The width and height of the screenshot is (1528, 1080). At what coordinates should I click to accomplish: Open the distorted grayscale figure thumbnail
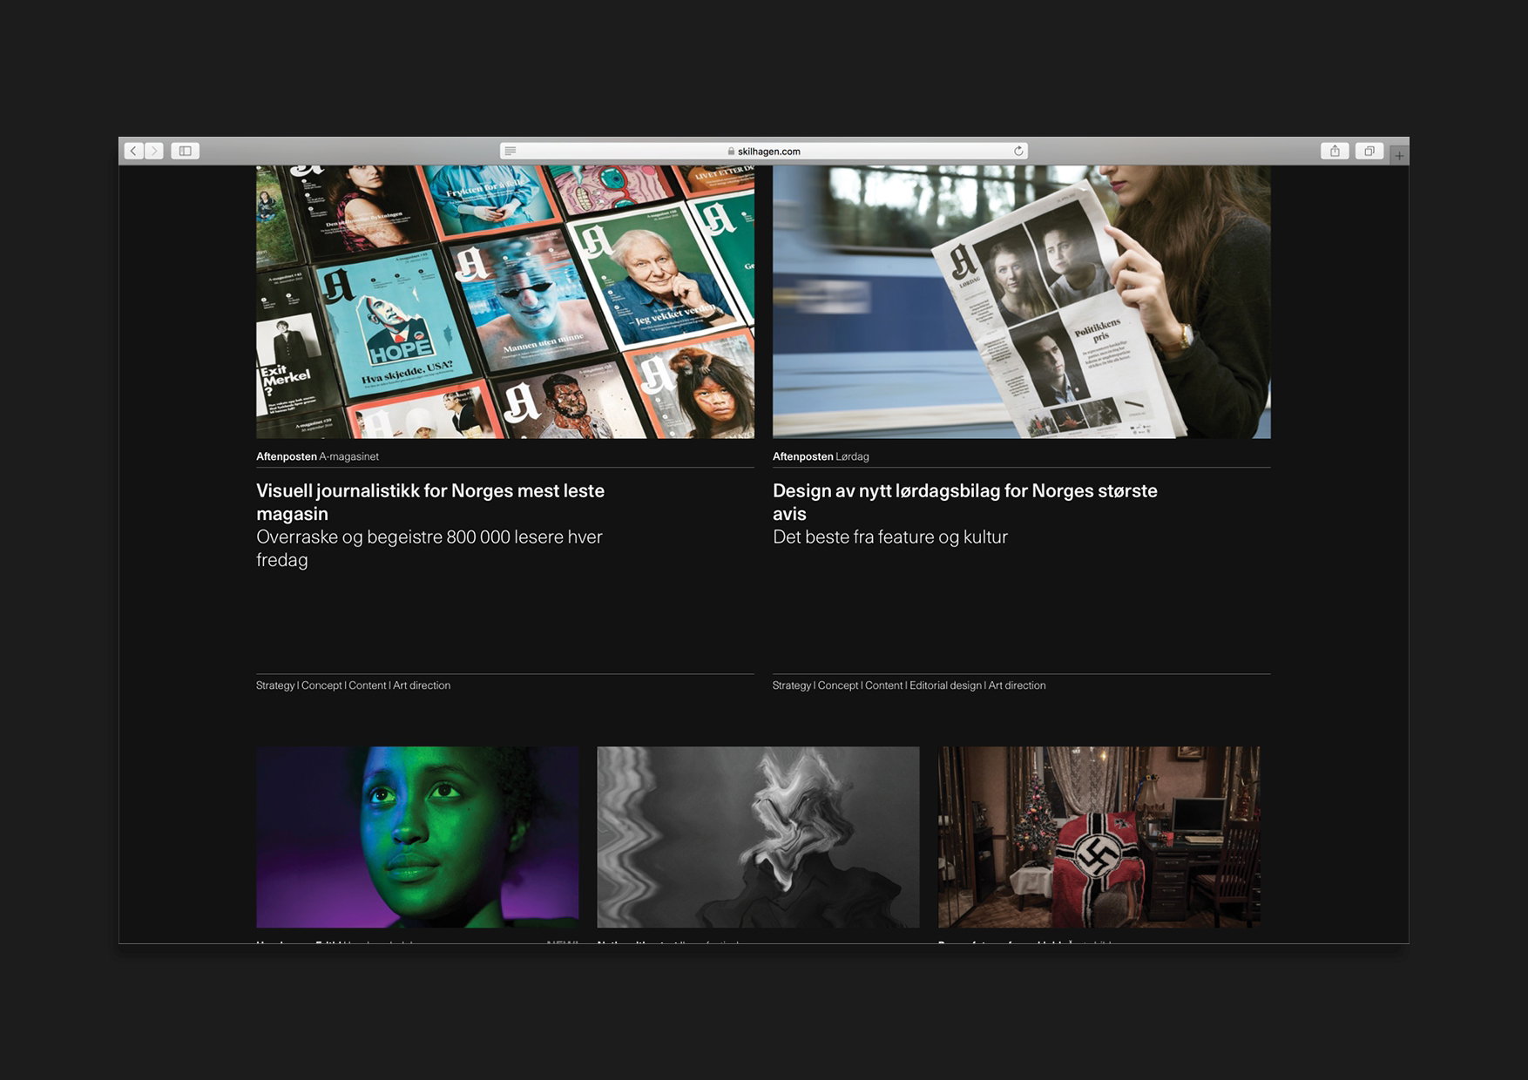758,837
